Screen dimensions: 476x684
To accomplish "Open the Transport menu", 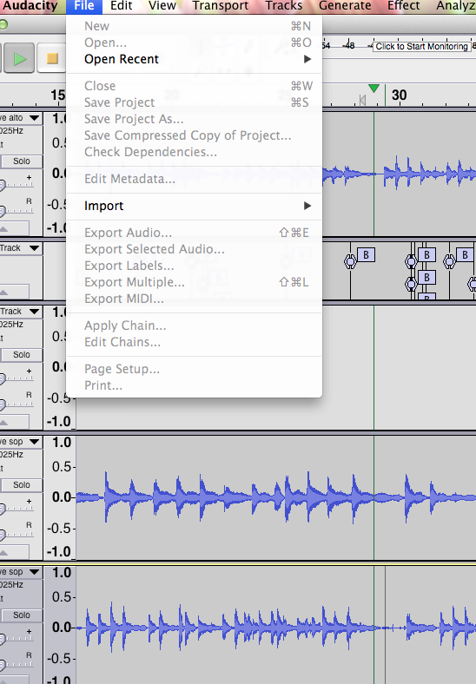I will (220, 6).
